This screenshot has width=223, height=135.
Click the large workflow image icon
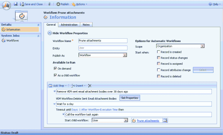point(21,16)
